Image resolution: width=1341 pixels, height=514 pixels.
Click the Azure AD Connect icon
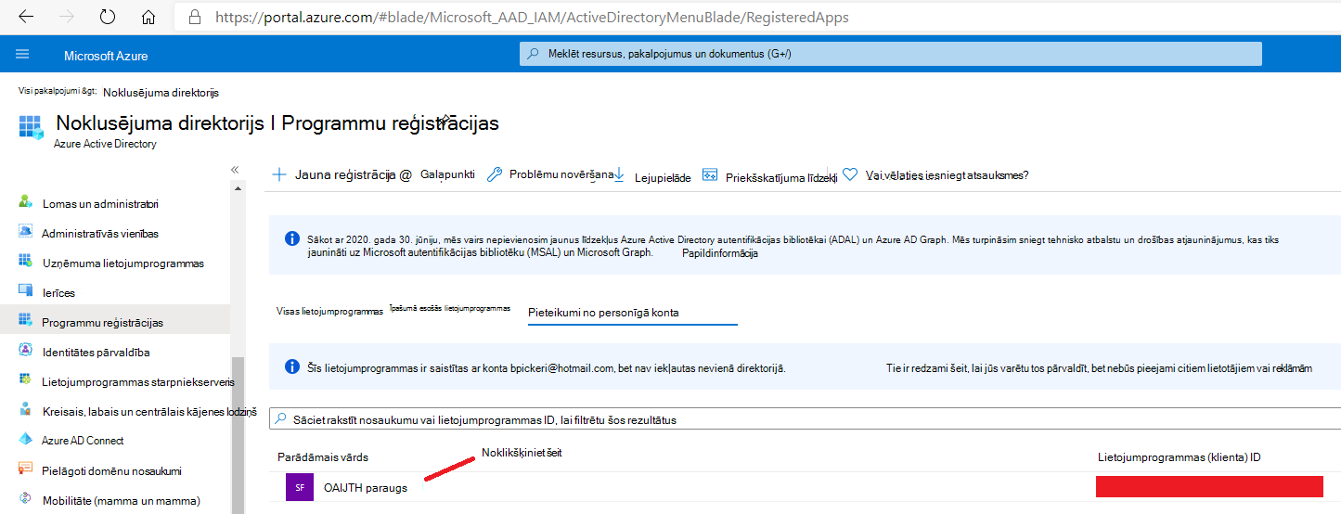26,441
